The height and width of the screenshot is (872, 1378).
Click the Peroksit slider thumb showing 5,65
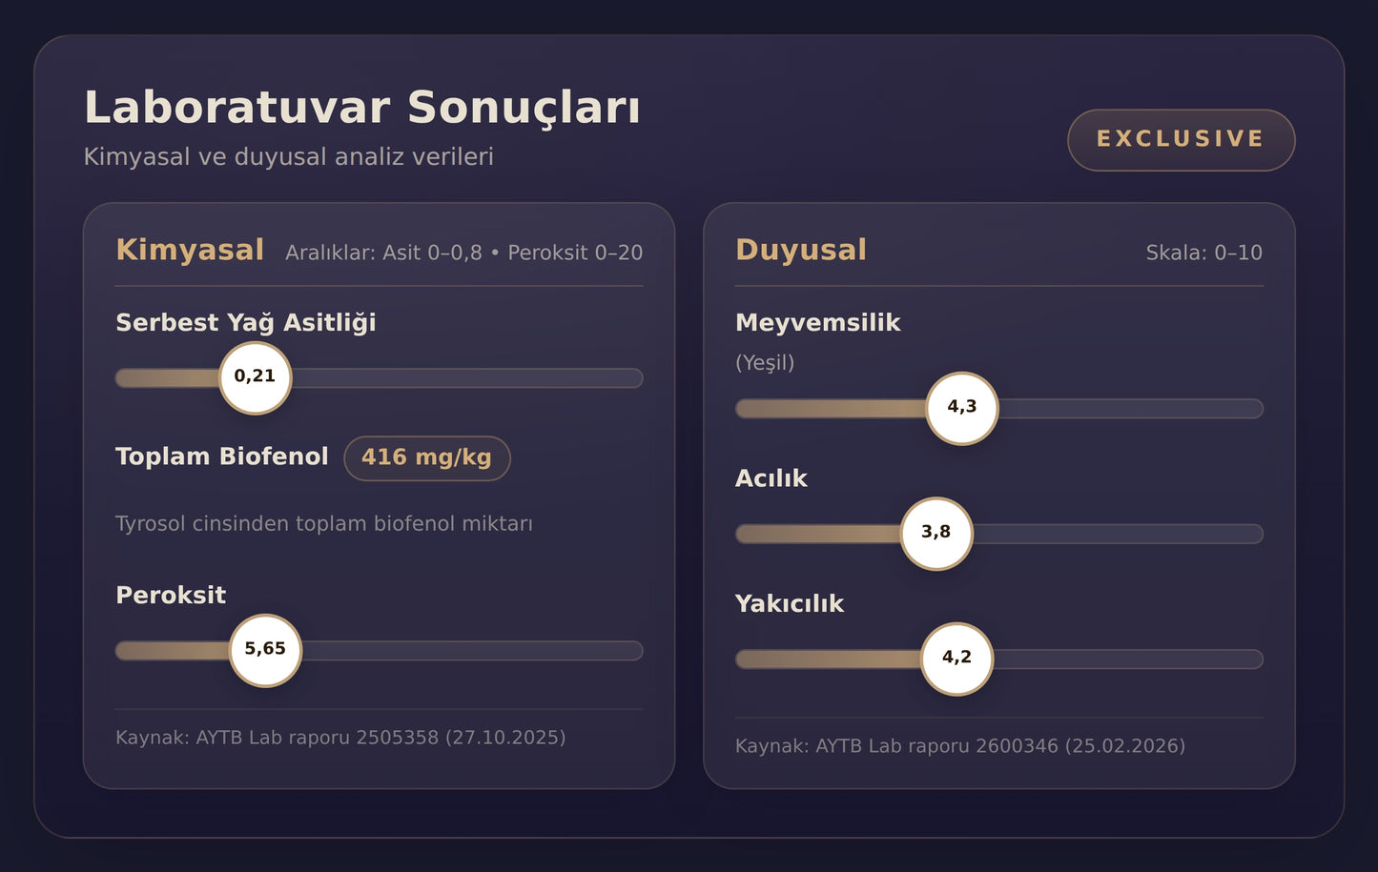coord(265,650)
